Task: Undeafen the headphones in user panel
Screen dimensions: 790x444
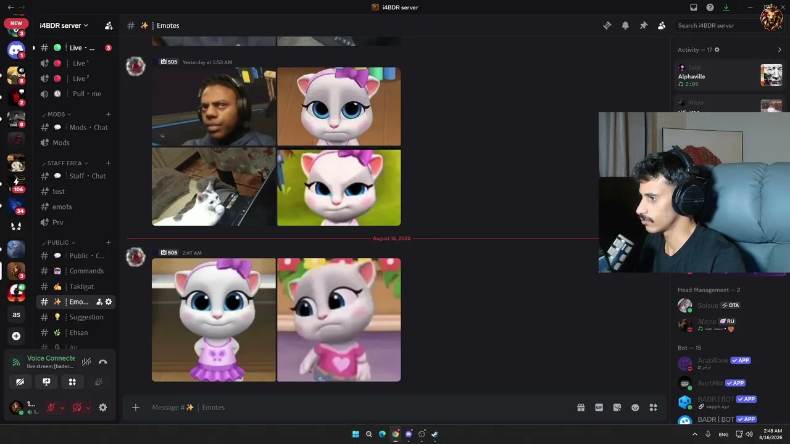Action: pos(77,408)
